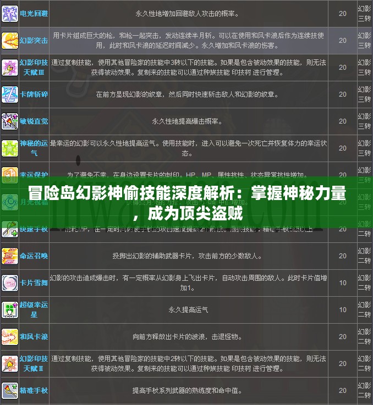The width and height of the screenshot is (373, 405).
Task: Click max level 10 in 卡片雪舞 row
Action: (343, 283)
